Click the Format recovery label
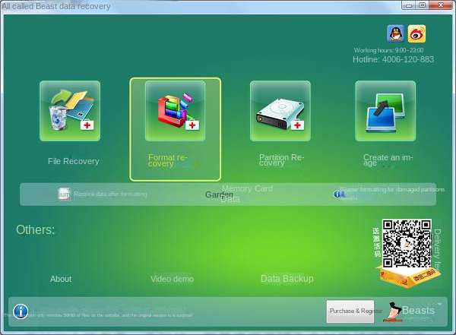Screen dimensions: 456x335 167,160
